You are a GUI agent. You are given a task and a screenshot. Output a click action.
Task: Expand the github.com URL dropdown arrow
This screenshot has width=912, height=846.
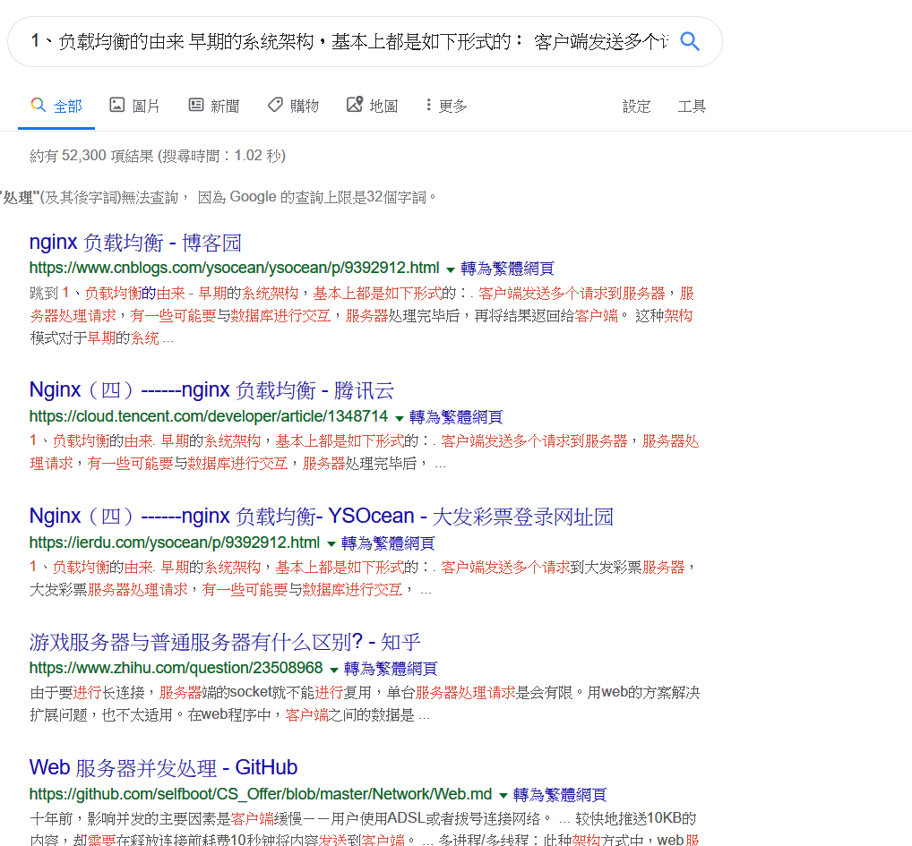503,796
